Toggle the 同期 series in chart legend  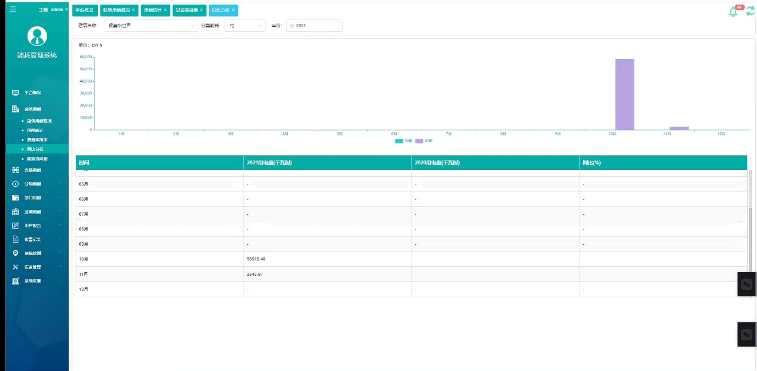pyautogui.click(x=403, y=141)
